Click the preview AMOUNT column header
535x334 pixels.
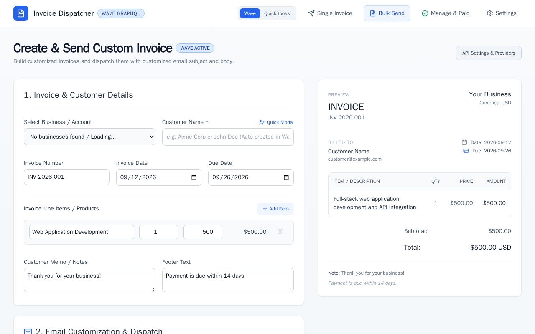click(x=496, y=181)
